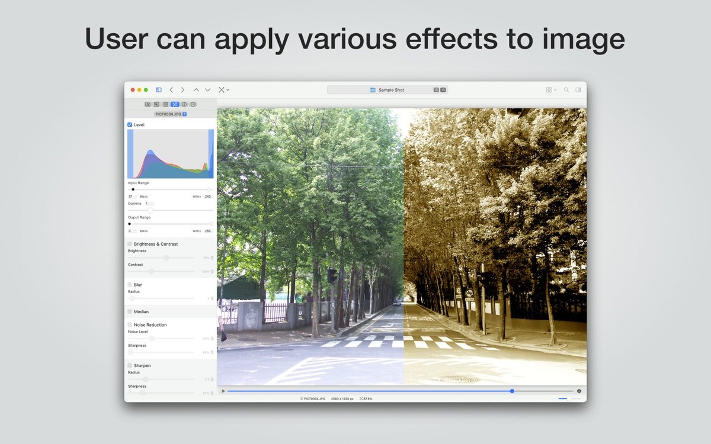Turn on the Sharpen checkbox
The width and height of the screenshot is (711, 444).
point(130,365)
